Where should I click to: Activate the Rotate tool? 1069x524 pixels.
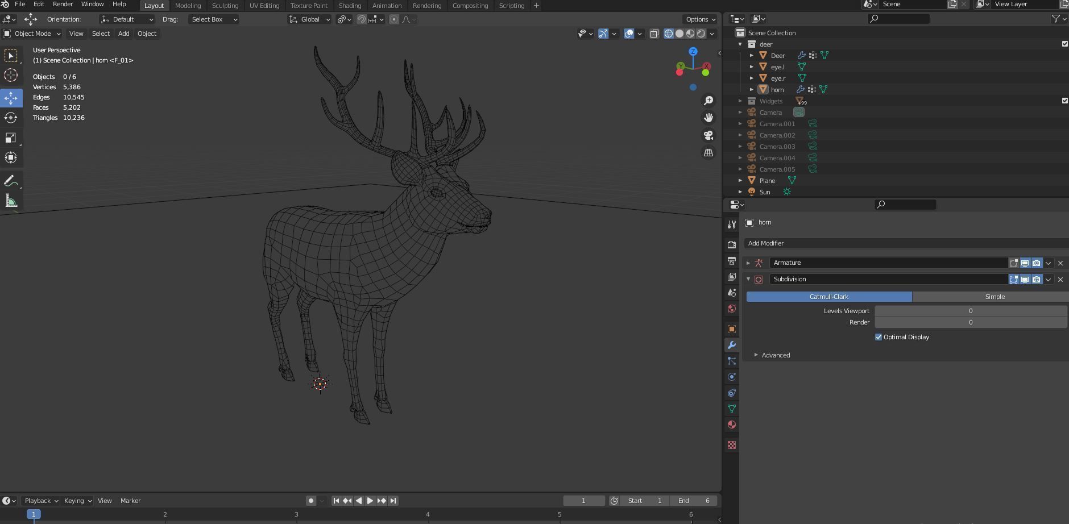coord(11,118)
